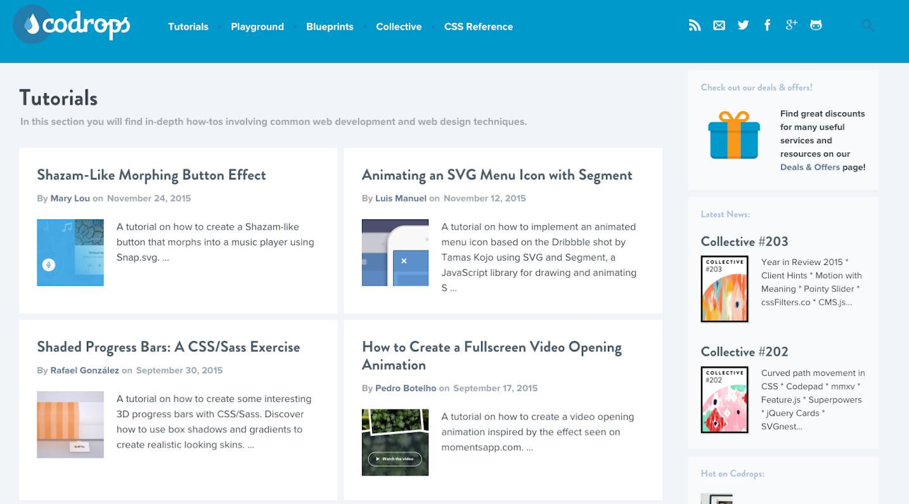
Task: Open the Twitter icon in header
Action: [743, 25]
